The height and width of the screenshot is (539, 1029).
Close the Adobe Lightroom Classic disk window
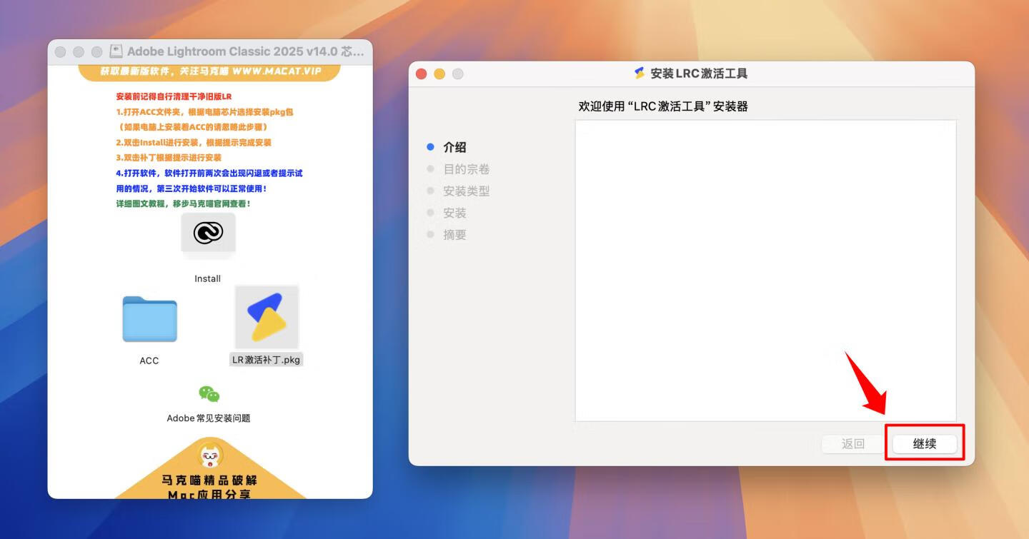(x=60, y=52)
